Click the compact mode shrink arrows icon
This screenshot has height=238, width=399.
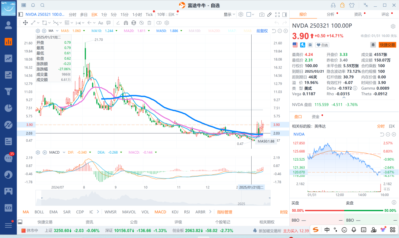366,5
